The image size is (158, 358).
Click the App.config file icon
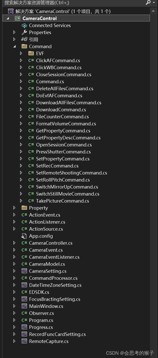(24, 236)
